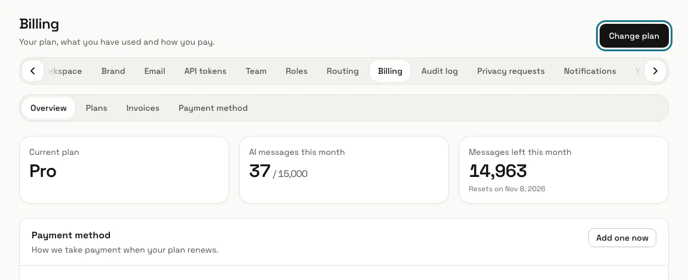Click the Payment method section heading
This screenshot has height=280, width=688.
[x=71, y=235]
